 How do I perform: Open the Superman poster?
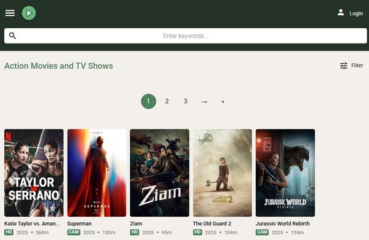point(97,173)
